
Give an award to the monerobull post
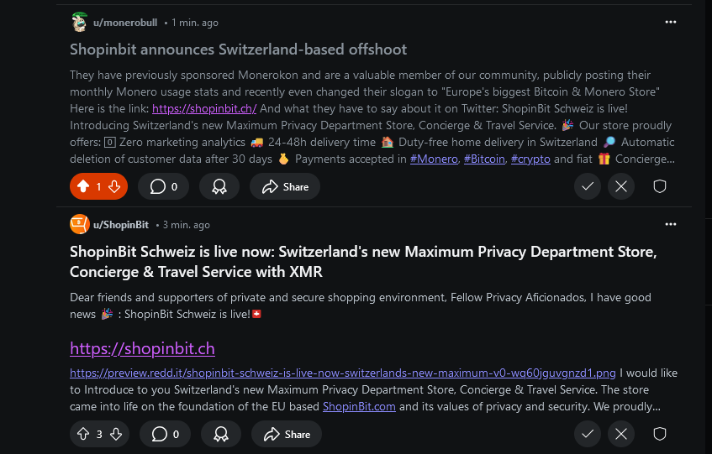click(220, 186)
